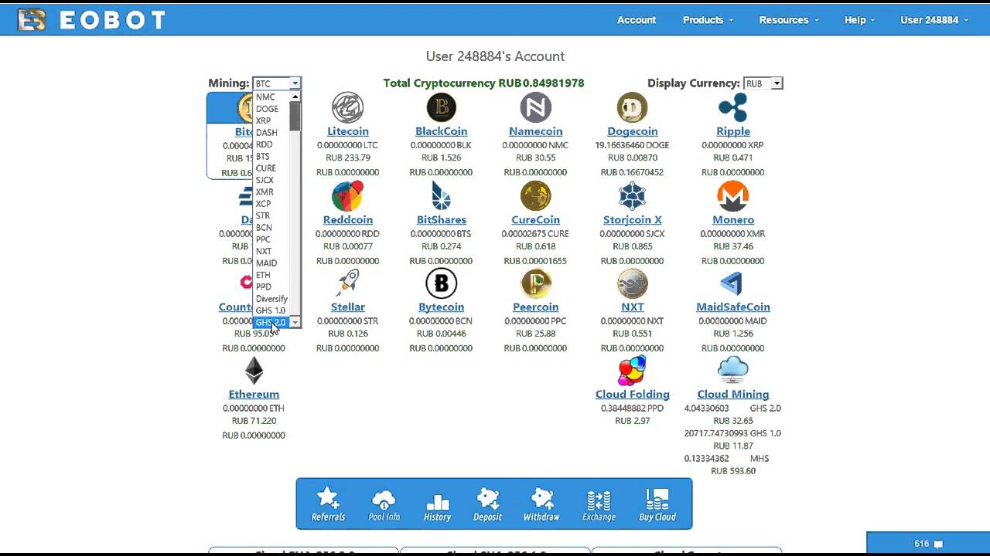990x556 pixels.
Task: Click the BlackCoin coin icon
Action: (x=442, y=108)
